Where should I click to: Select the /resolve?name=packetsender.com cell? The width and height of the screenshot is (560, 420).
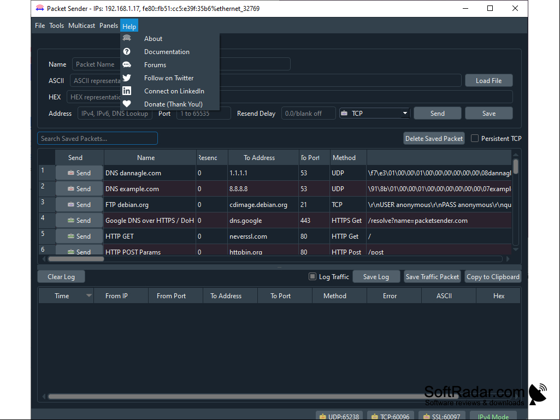pyautogui.click(x=439, y=220)
